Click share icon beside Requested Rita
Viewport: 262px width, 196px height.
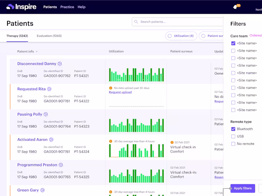pos(49,89)
